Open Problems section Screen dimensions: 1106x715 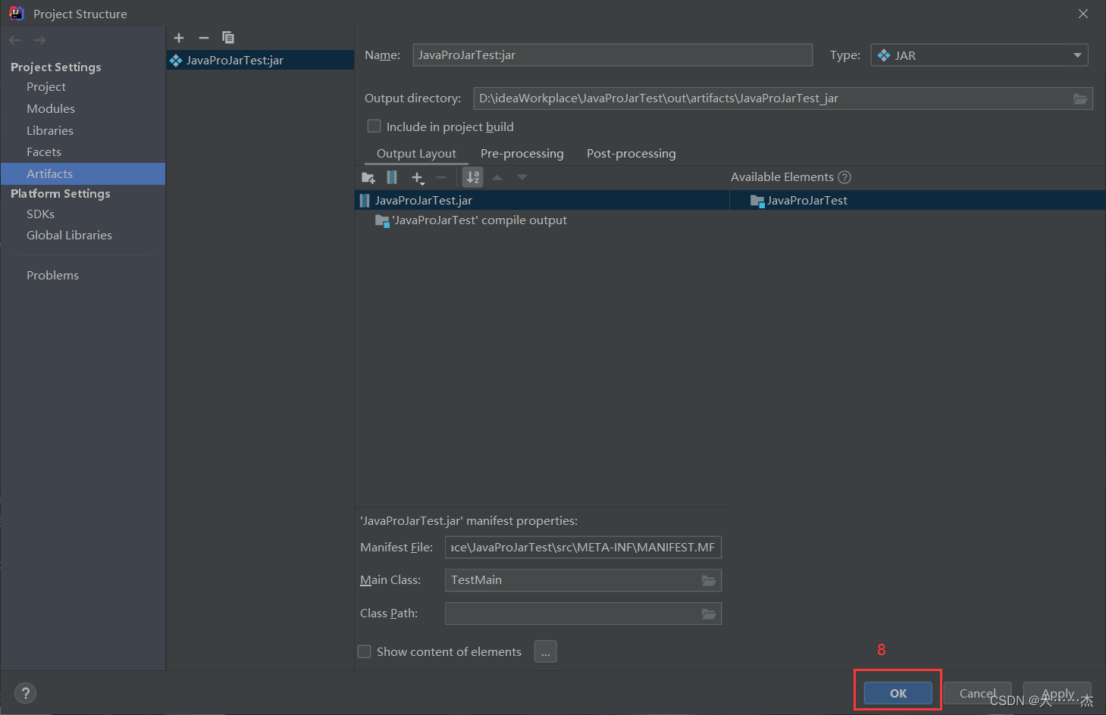coord(52,276)
